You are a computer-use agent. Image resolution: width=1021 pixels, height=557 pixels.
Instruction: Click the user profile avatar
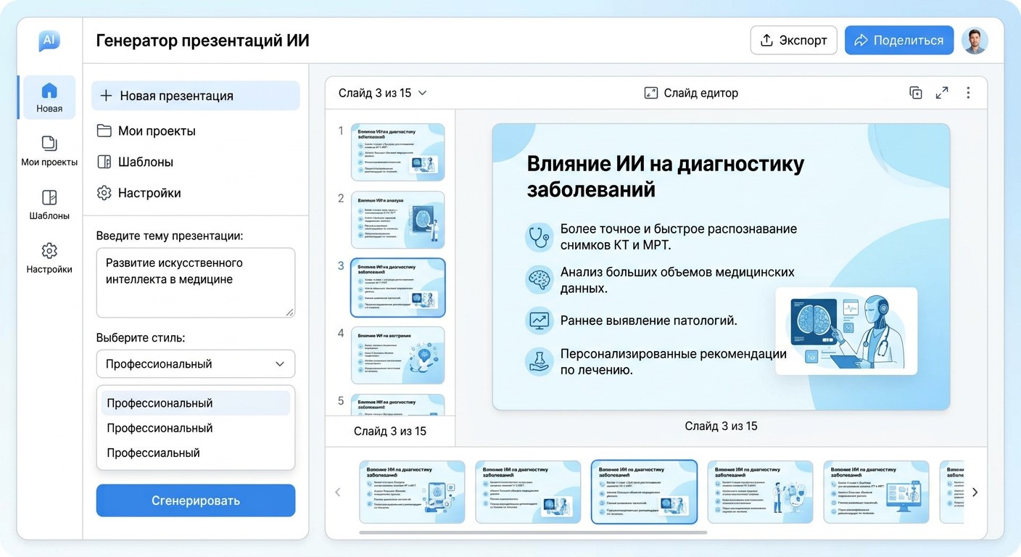pyautogui.click(x=975, y=41)
